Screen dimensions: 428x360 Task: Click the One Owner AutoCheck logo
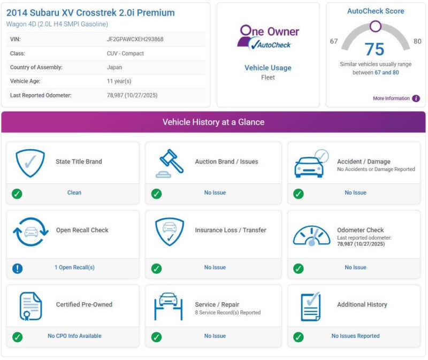pos(268,37)
